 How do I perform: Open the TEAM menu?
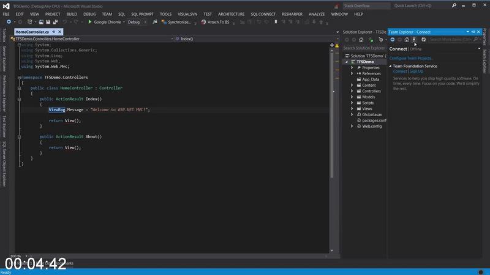click(x=107, y=14)
